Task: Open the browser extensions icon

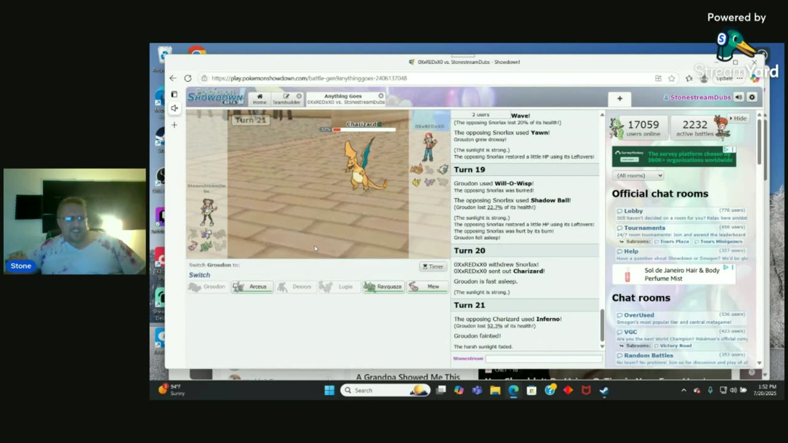Action: pos(689,78)
